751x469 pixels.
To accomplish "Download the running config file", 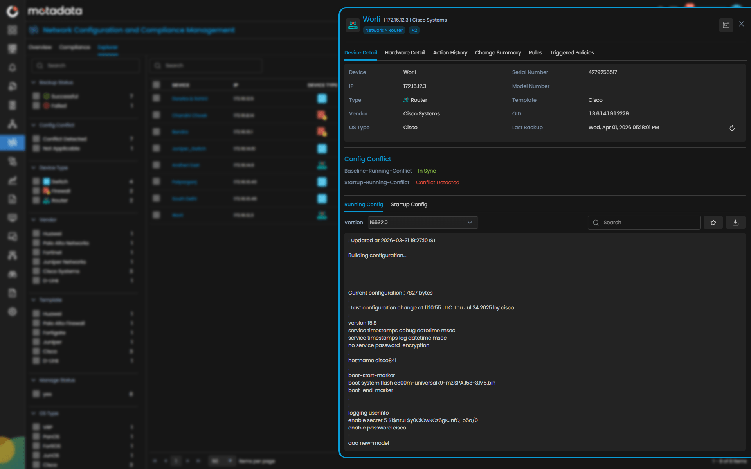I will [x=735, y=223].
